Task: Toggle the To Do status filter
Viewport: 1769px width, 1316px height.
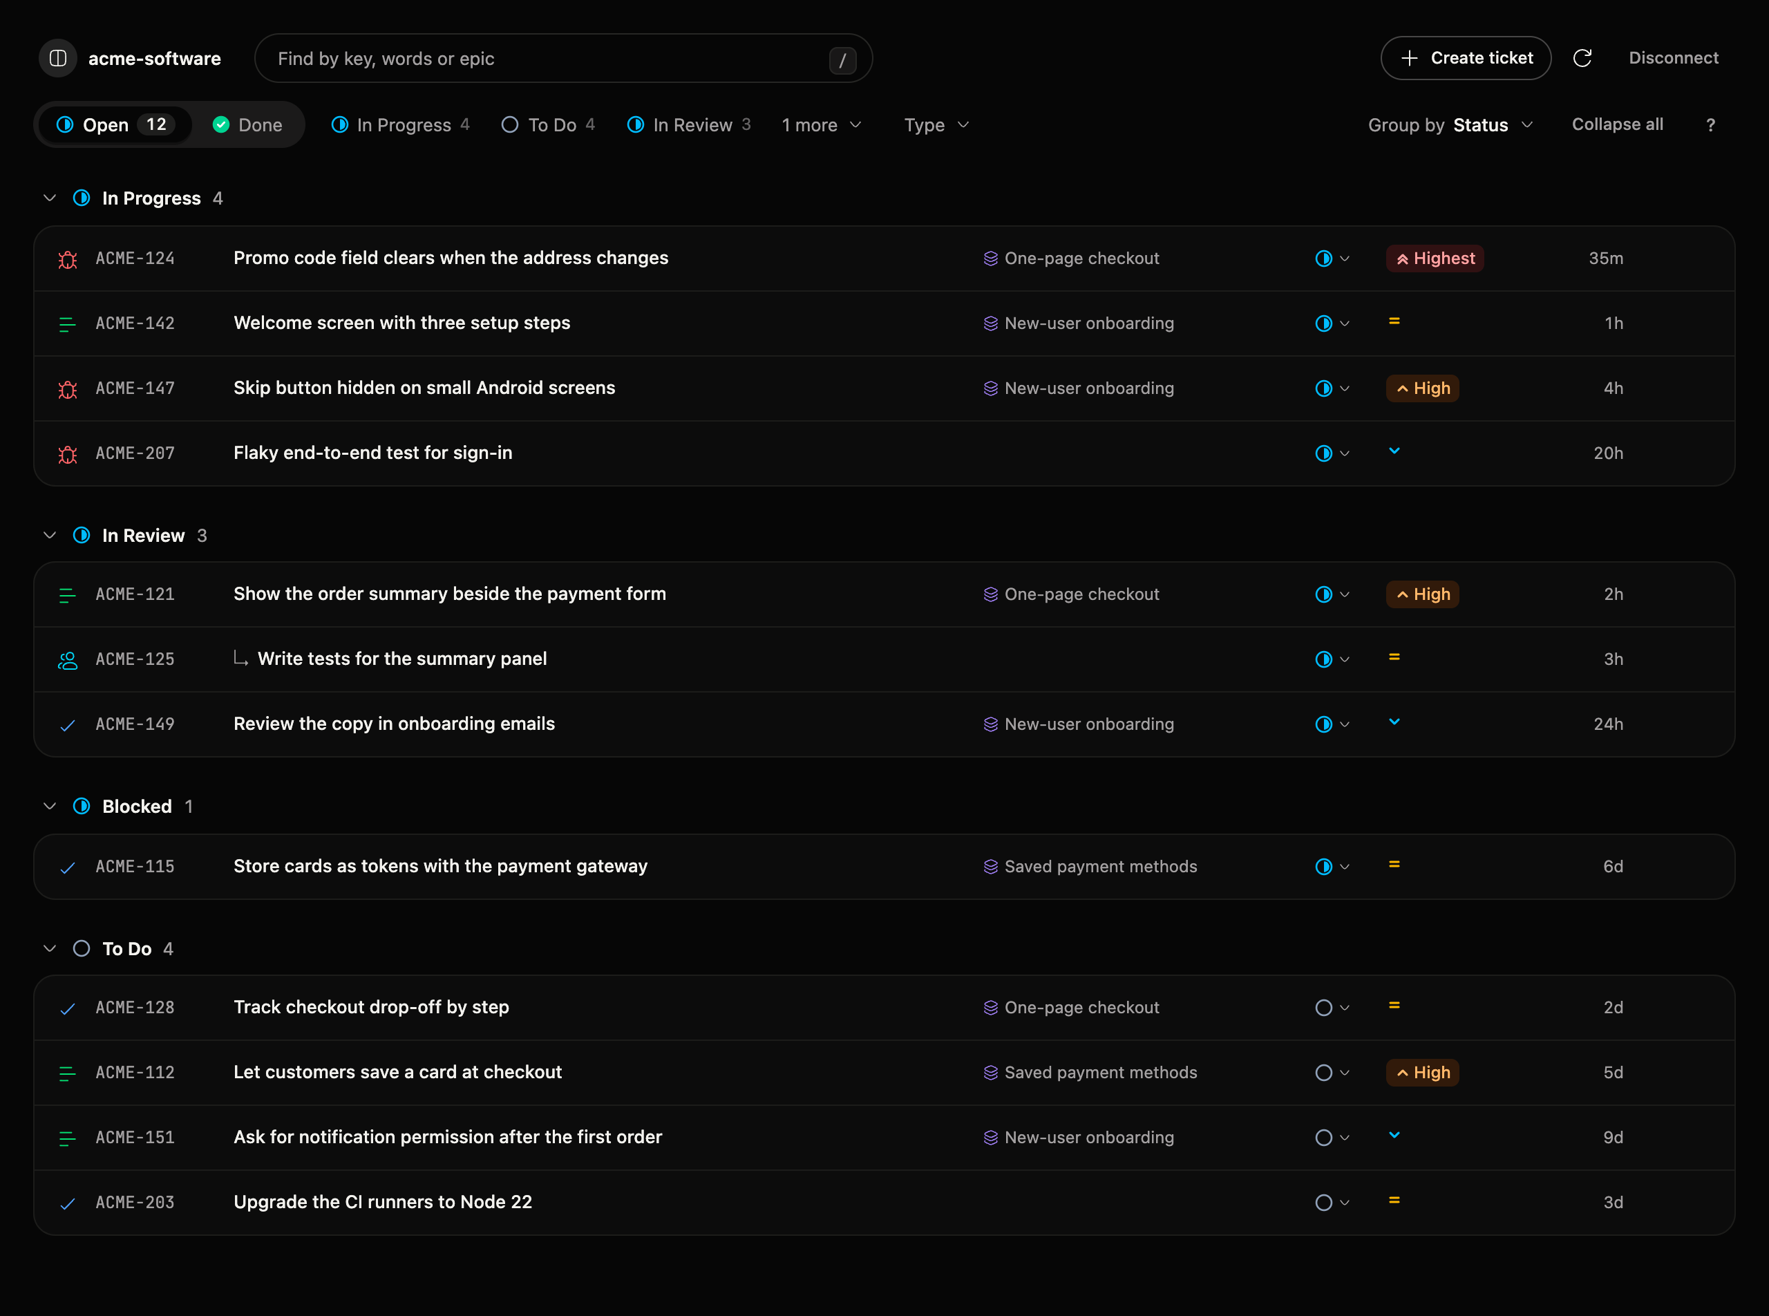Action: click(548, 125)
